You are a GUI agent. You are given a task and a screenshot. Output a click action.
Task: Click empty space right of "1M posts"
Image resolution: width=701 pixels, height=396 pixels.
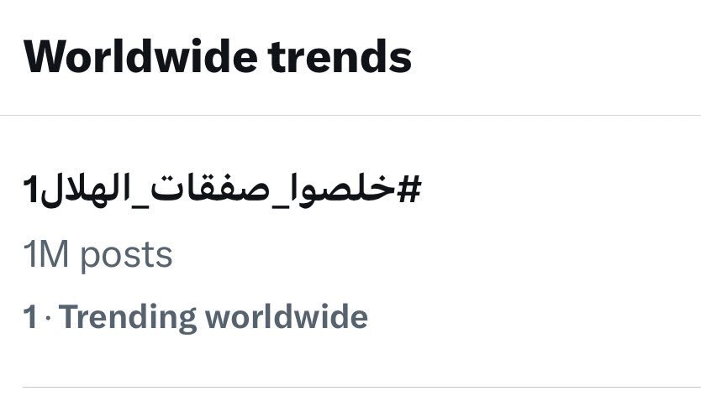(x=420, y=254)
